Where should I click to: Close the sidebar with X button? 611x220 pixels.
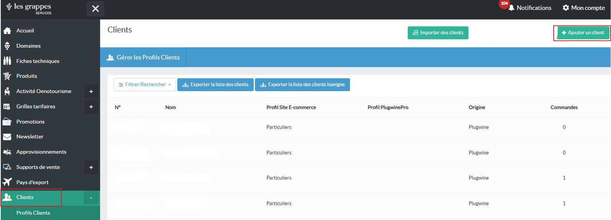point(96,8)
